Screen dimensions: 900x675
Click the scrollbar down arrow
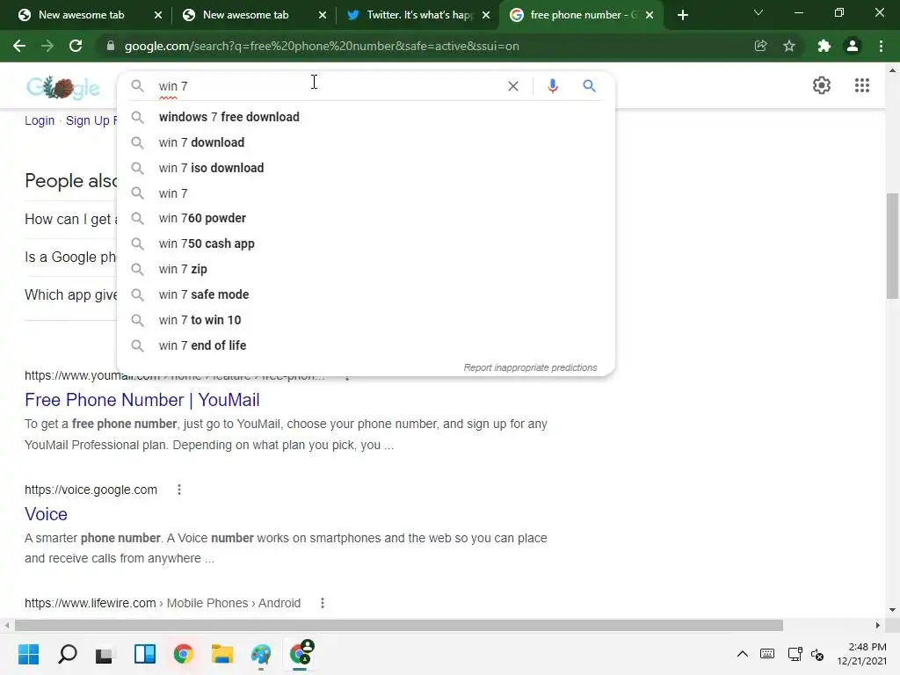pyautogui.click(x=892, y=610)
